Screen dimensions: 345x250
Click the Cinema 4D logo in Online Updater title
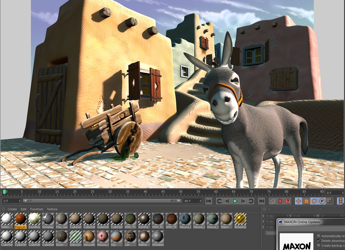pyautogui.click(x=280, y=222)
